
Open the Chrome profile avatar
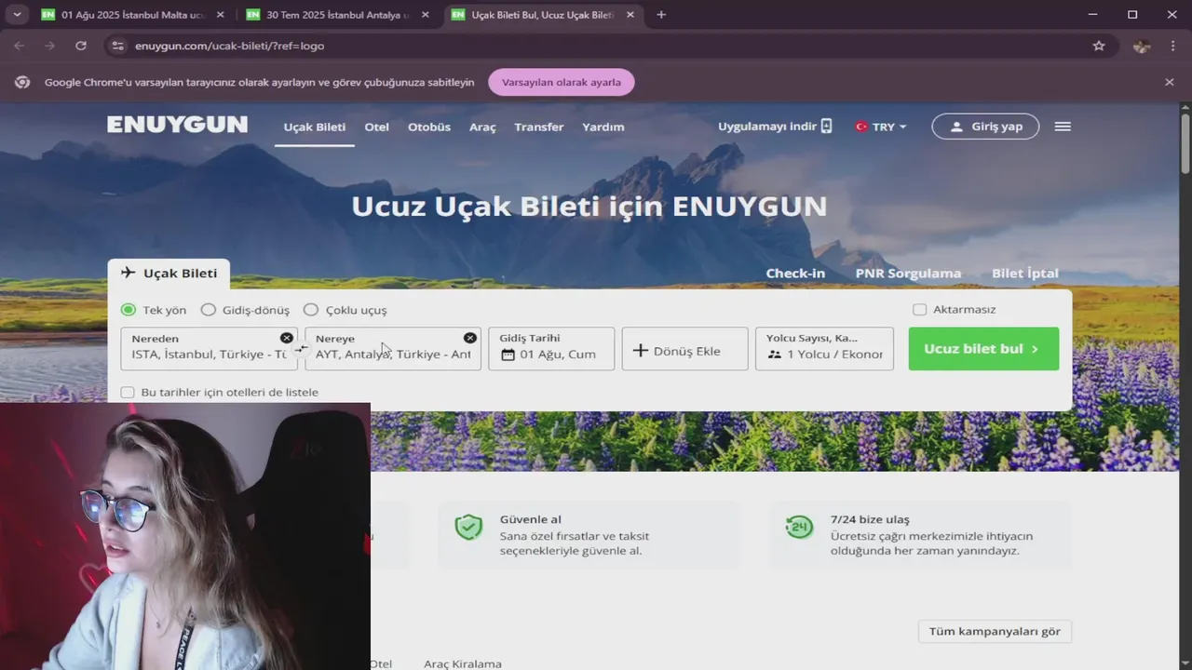pos(1142,46)
